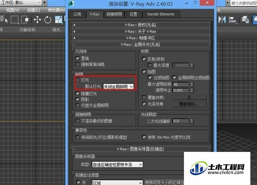This screenshot has height=185, width=257.
Task: Click the 覆盖材质 无 material button
Action: coord(189,98)
